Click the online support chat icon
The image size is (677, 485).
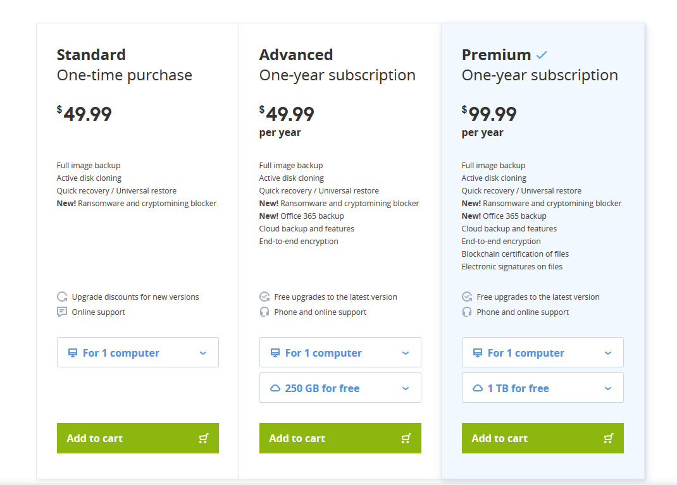pos(62,312)
